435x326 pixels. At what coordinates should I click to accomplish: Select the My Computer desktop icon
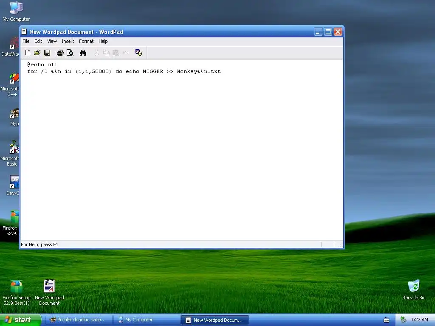coord(16,11)
